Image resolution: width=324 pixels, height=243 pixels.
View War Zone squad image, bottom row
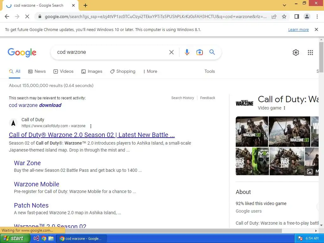[x=287, y=161]
